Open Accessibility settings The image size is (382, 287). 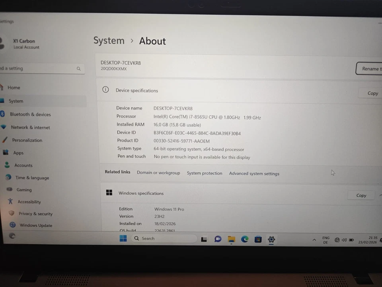pyautogui.click(x=29, y=202)
